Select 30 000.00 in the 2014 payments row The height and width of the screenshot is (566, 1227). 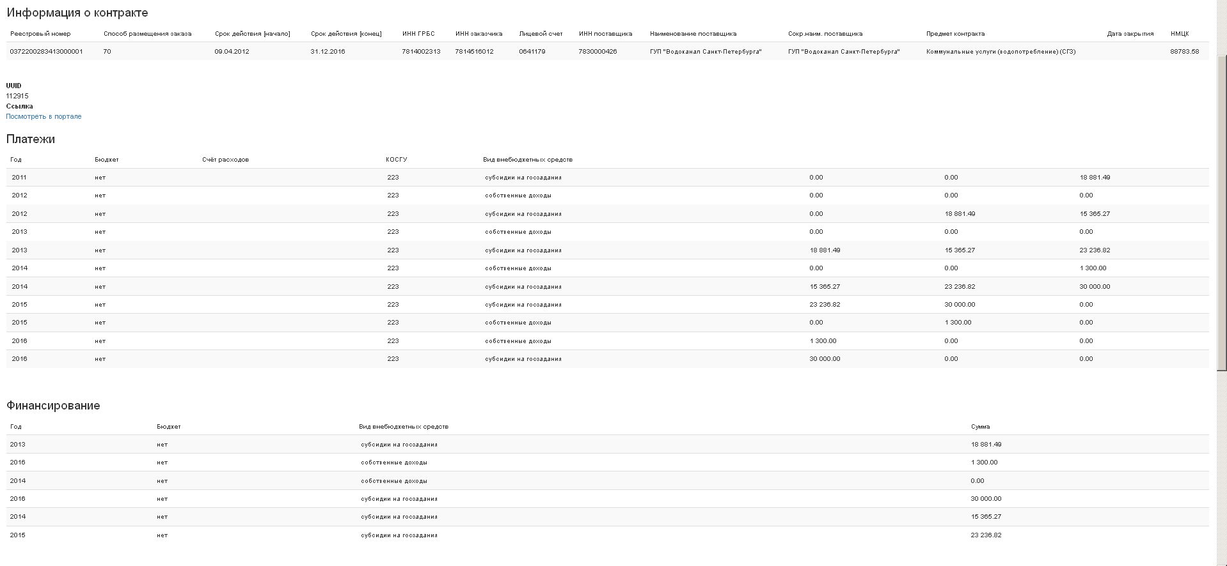[1095, 287]
